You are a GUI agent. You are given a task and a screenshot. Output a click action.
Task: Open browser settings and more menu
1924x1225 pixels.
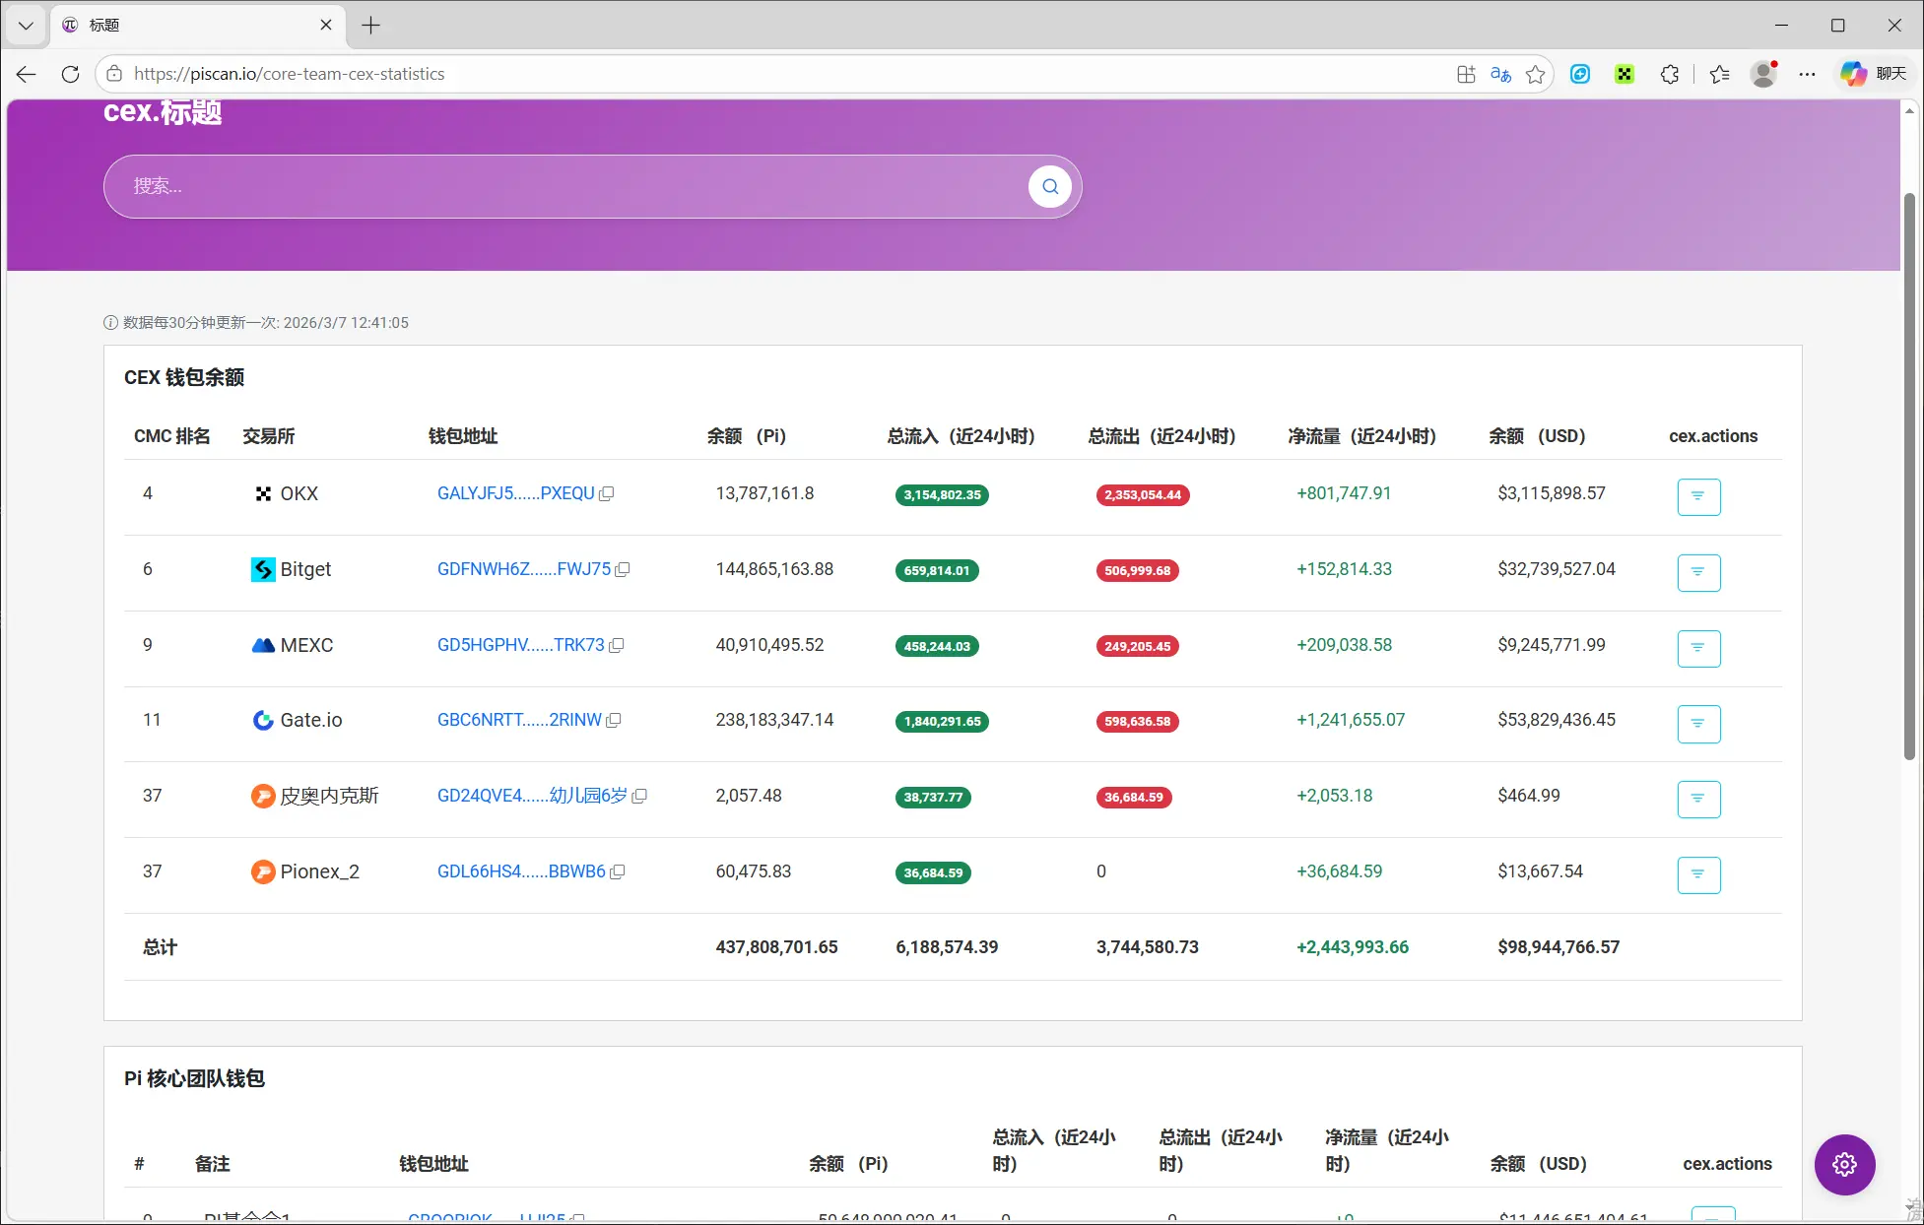(x=1807, y=74)
